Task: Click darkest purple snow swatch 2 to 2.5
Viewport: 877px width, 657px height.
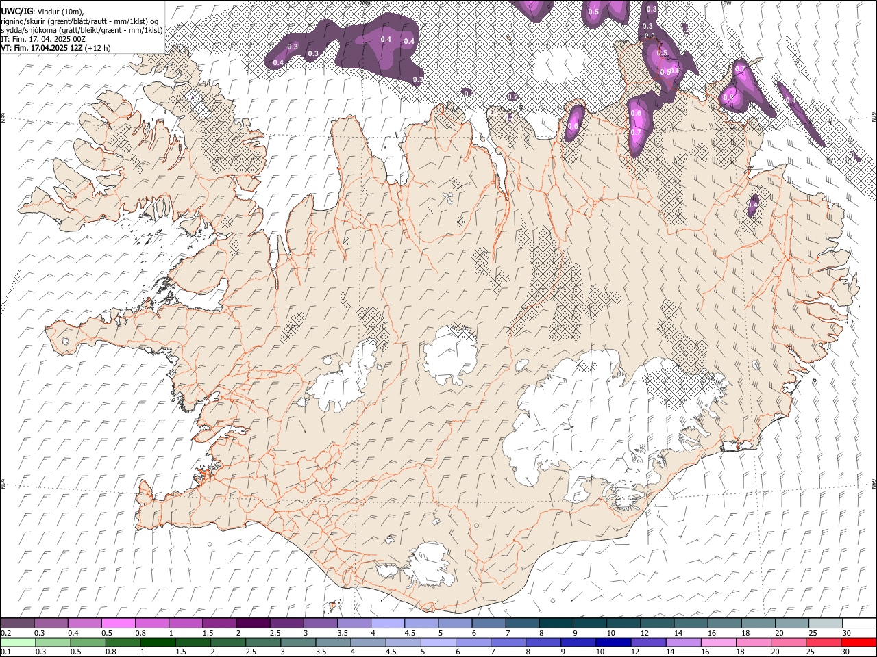Action: [x=253, y=623]
